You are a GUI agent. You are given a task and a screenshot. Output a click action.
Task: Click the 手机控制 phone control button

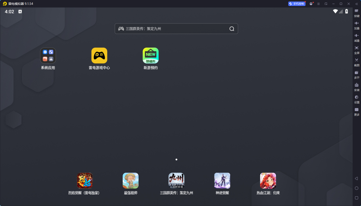(x=297, y=4)
